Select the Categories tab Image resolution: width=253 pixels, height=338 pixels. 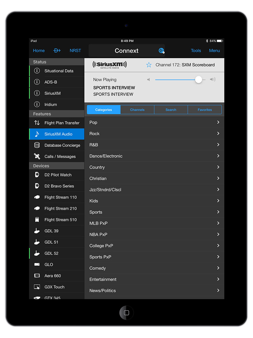[x=104, y=110]
